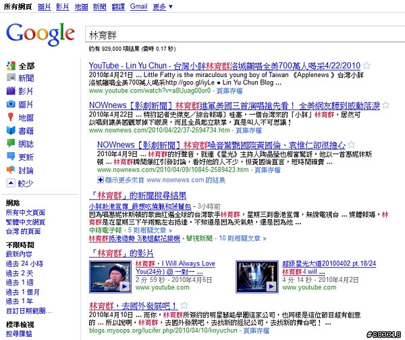
Task: Play the I Will Always Love You video thumbnail
Action: pos(110,276)
